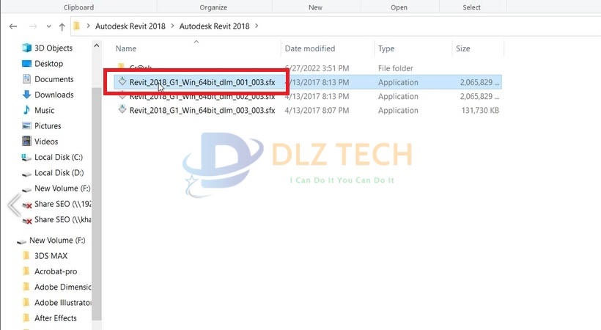Viewport: 601px width, 330px height.
Task: Click the Videos film icon
Action: [26, 142]
